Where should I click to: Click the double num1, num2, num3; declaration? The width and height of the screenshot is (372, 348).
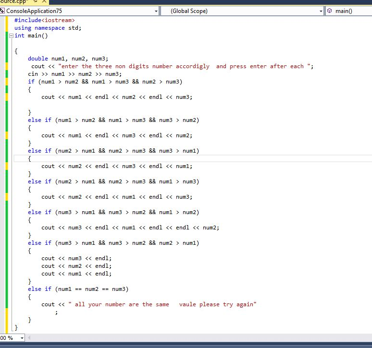click(x=68, y=59)
